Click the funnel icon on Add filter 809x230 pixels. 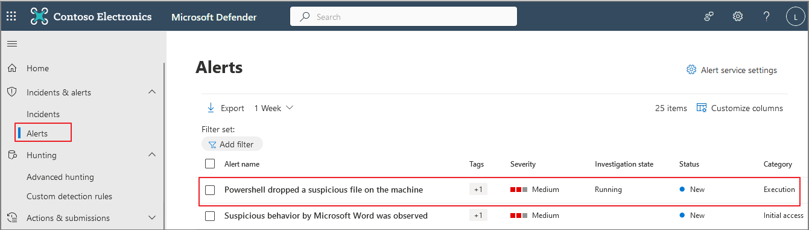[212, 144]
